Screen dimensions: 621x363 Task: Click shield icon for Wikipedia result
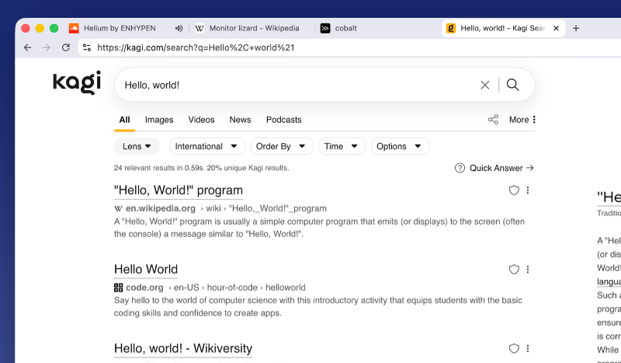[514, 190]
